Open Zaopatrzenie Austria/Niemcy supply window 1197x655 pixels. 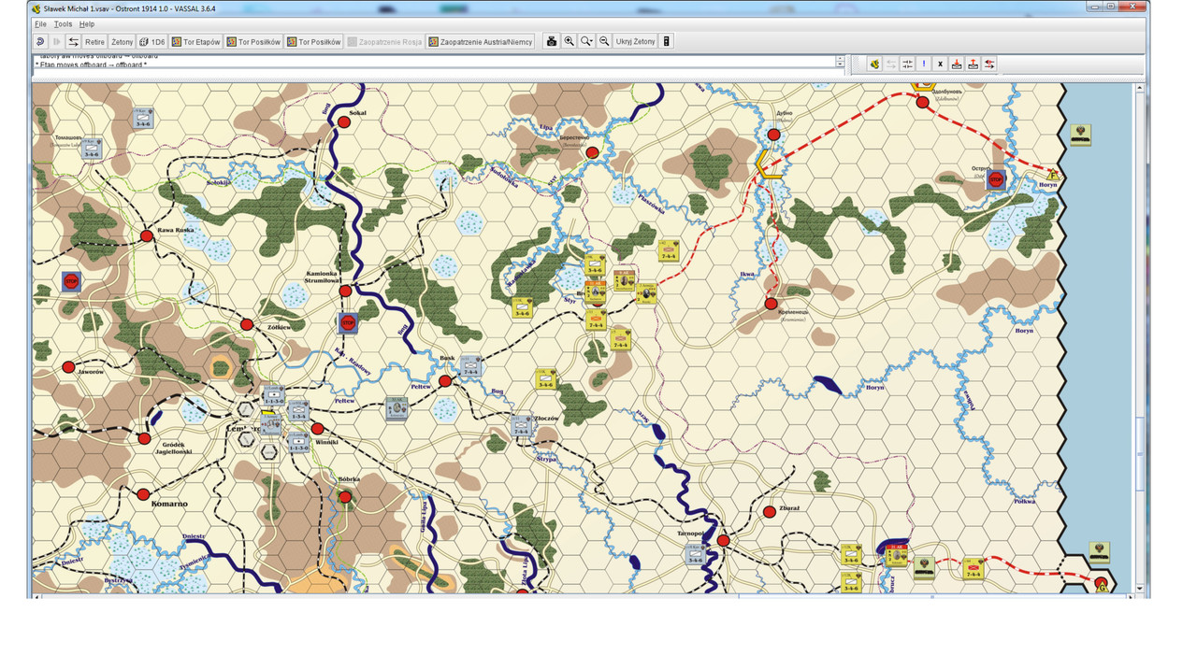pos(481,42)
